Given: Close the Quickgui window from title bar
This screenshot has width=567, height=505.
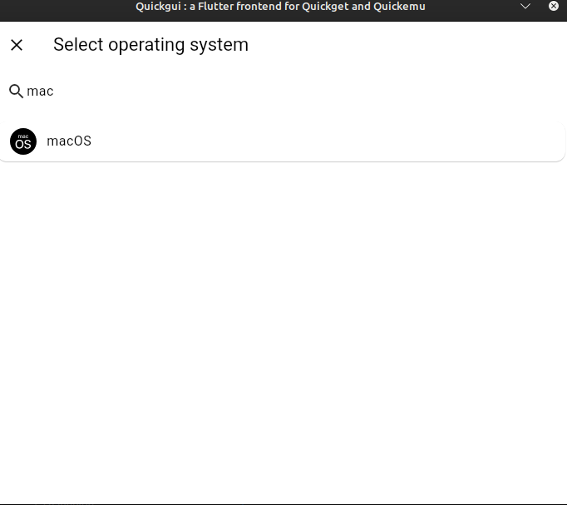Looking at the screenshot, I should pyautogui.click(x=554, y=7).
